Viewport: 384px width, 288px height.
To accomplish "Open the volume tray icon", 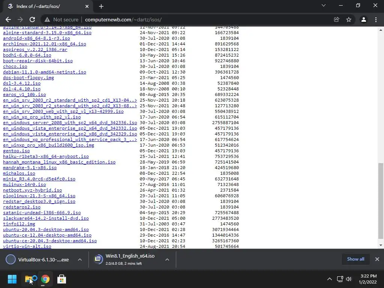I will point(349,279).
